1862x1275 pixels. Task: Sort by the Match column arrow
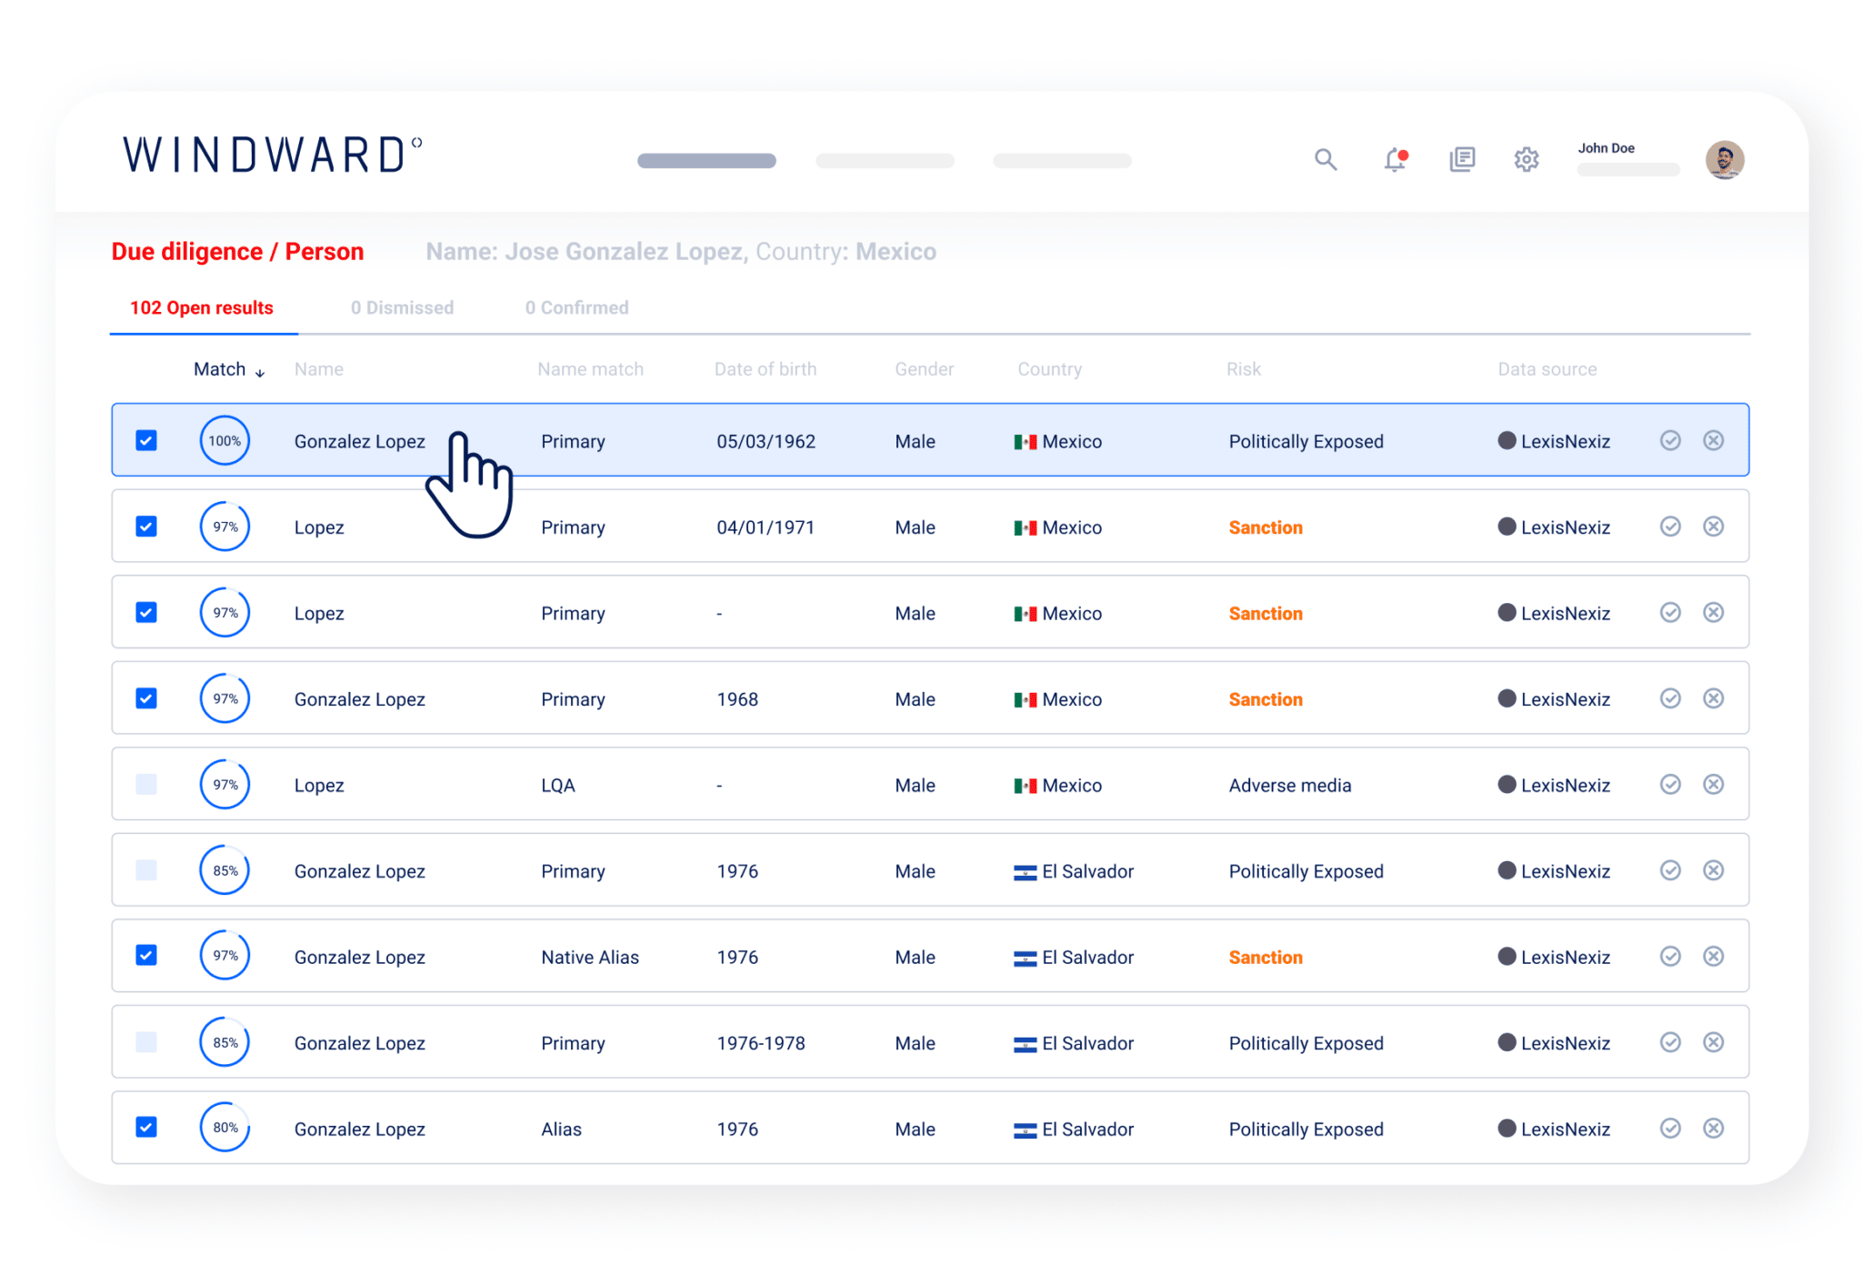[x=260, y=372]
